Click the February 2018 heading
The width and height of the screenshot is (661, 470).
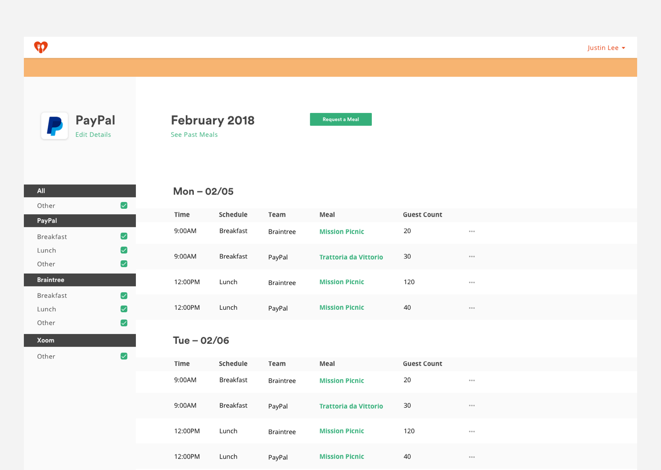click(x=213, y=120)
